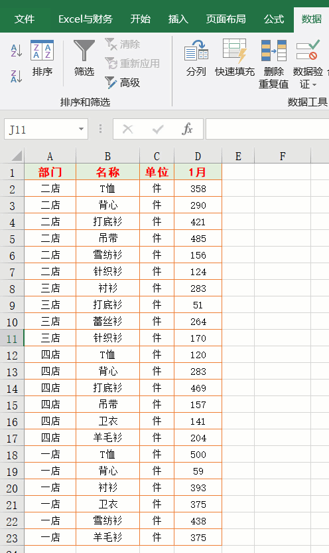Select row 11 header
This screenshot has height=553, width=329.
tap(12, 338)
